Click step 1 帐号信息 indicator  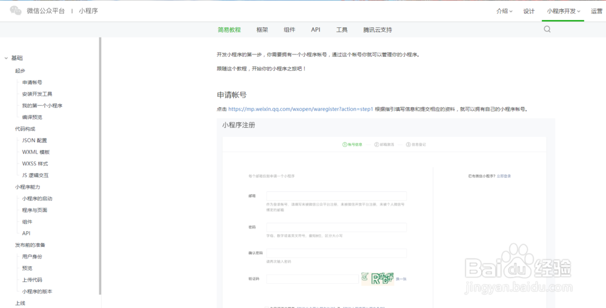point(352,145)
